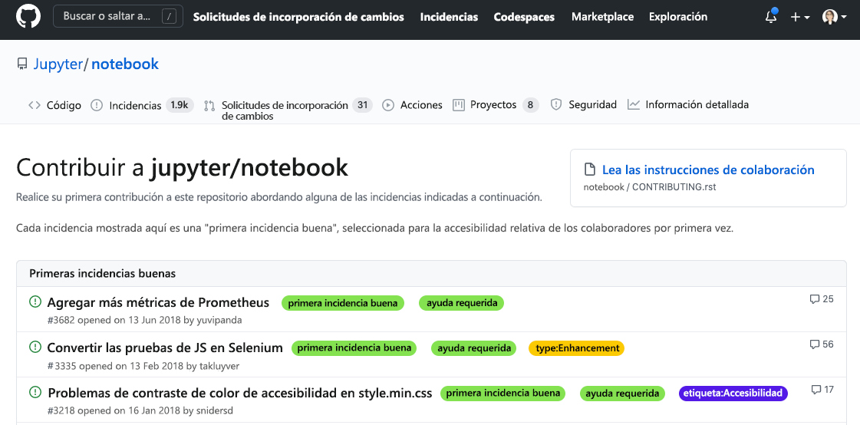Open the 25 comments on Prometheus issue
Image resolution: width=860 pixels, height=425 pixels.
(822, 299)
